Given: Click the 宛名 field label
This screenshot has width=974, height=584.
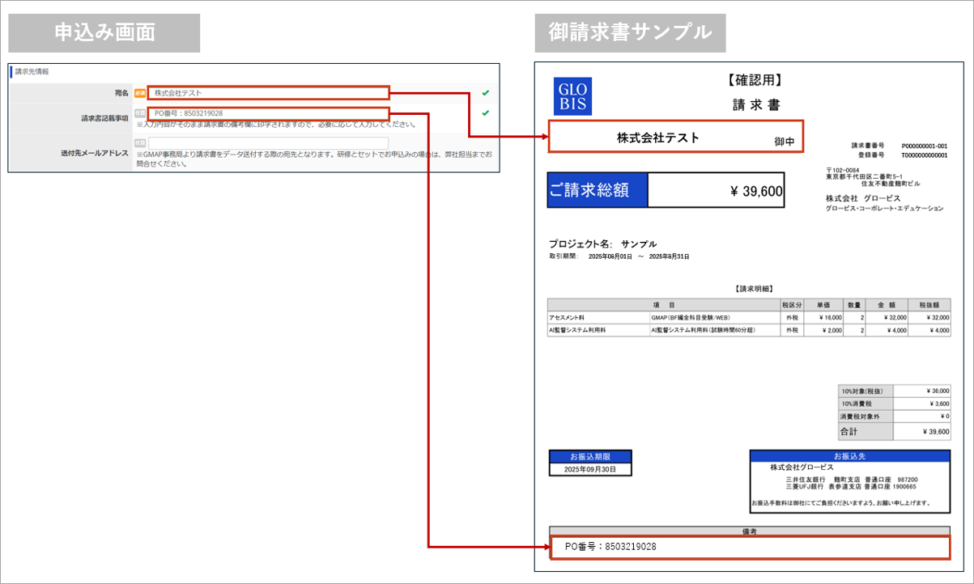Looking at the screenshot, I should click(x=121, y=93).
